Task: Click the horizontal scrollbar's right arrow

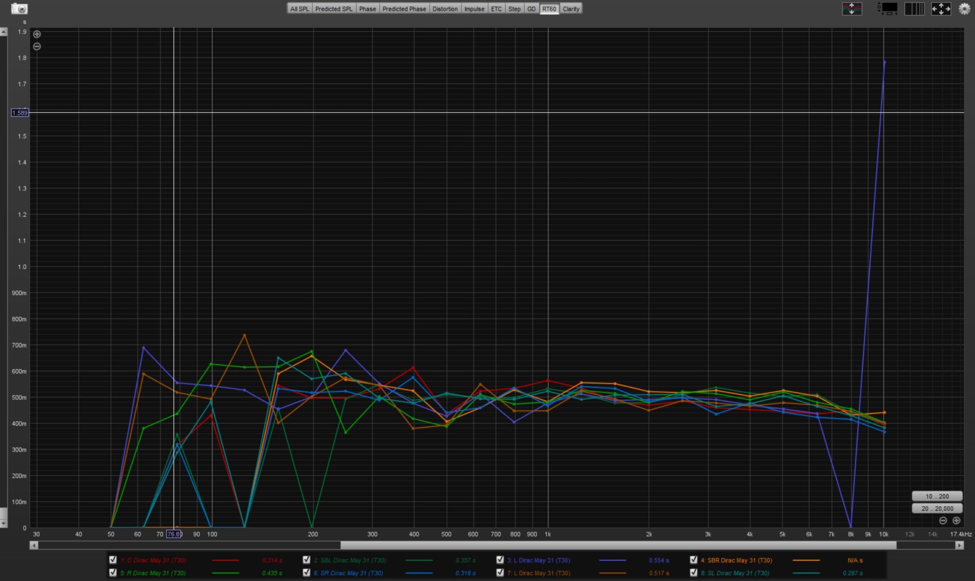Action: [x=959, y=545]
